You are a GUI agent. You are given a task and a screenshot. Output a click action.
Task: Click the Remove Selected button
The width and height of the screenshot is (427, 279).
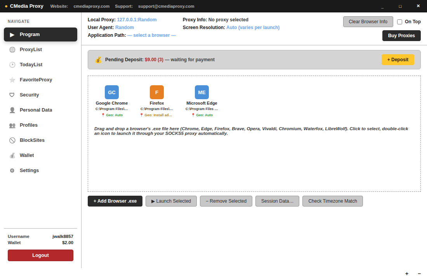[x=226, y=201]
